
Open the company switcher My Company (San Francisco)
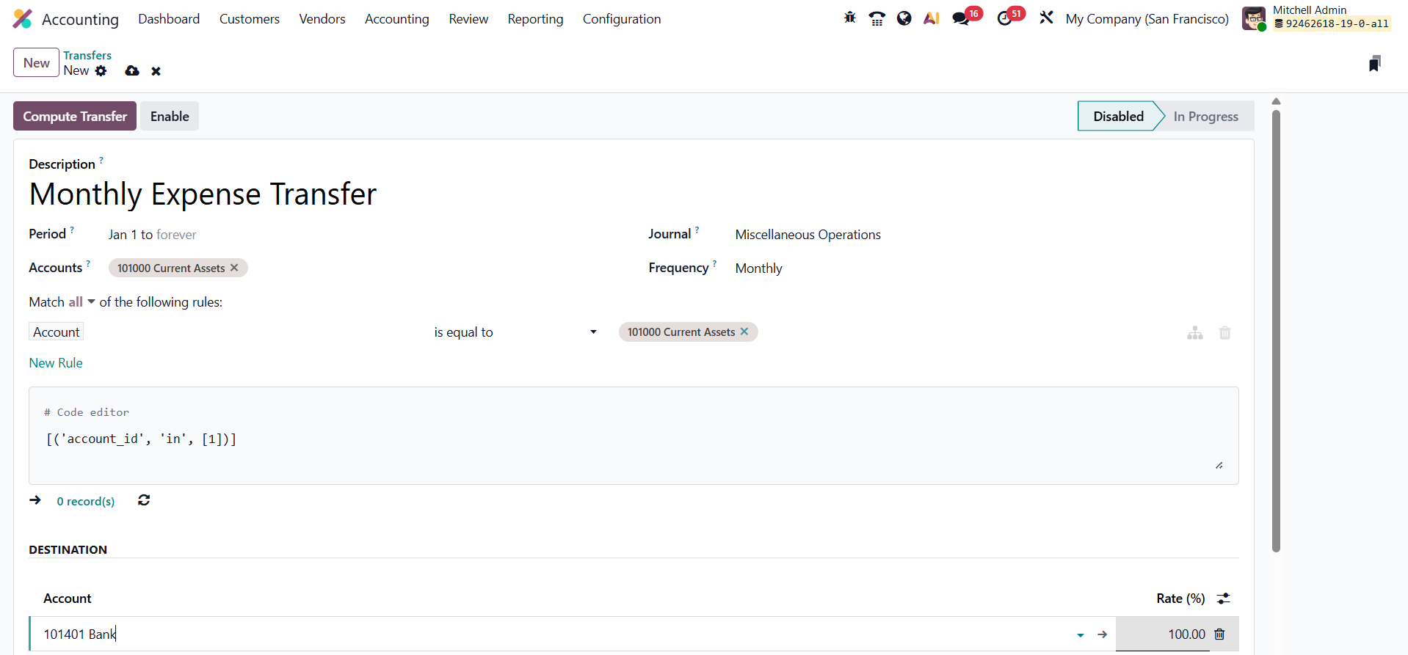1147,19
